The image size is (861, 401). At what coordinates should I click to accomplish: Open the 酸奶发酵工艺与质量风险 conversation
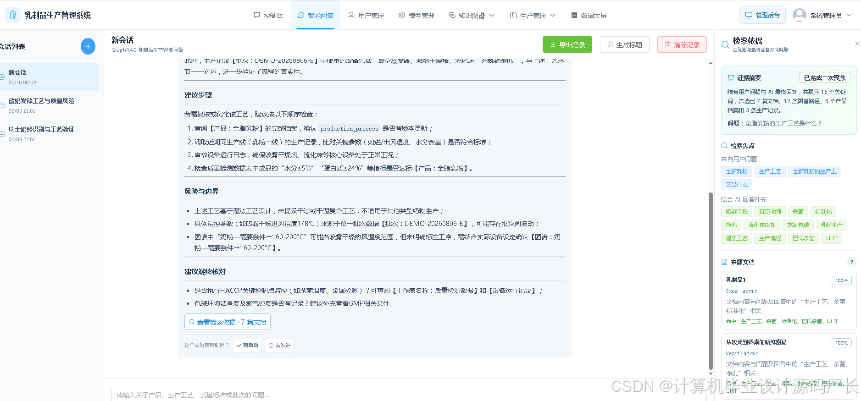pyautogui.click(x=49, y=105)
